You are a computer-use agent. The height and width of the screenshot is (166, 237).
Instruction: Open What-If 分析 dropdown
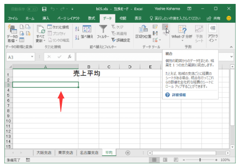182,34
